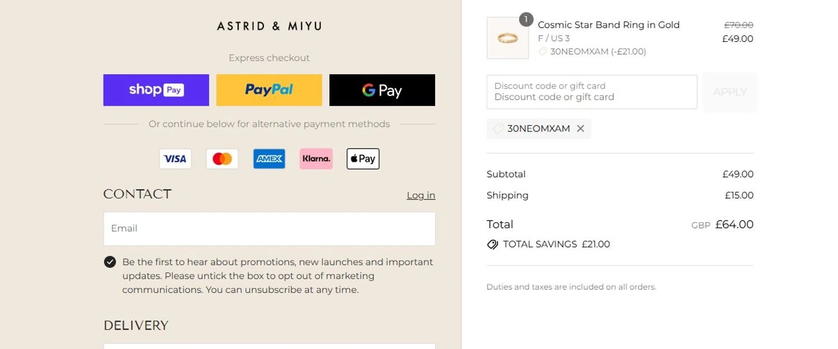Click the Shipping cost £15.00
The image size is (838, 349).
[x=739, y=195]
